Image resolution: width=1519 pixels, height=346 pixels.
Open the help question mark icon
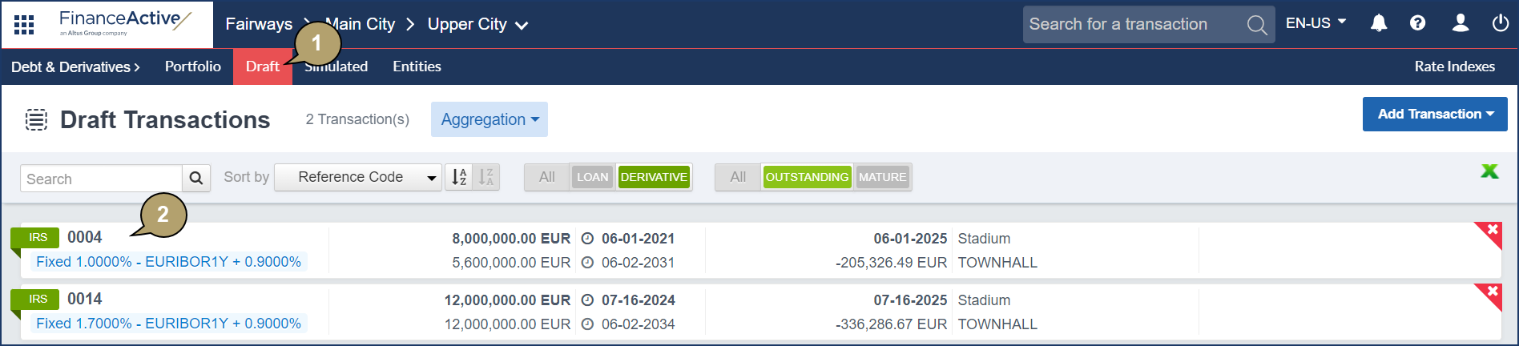[x=1417, y=23]
